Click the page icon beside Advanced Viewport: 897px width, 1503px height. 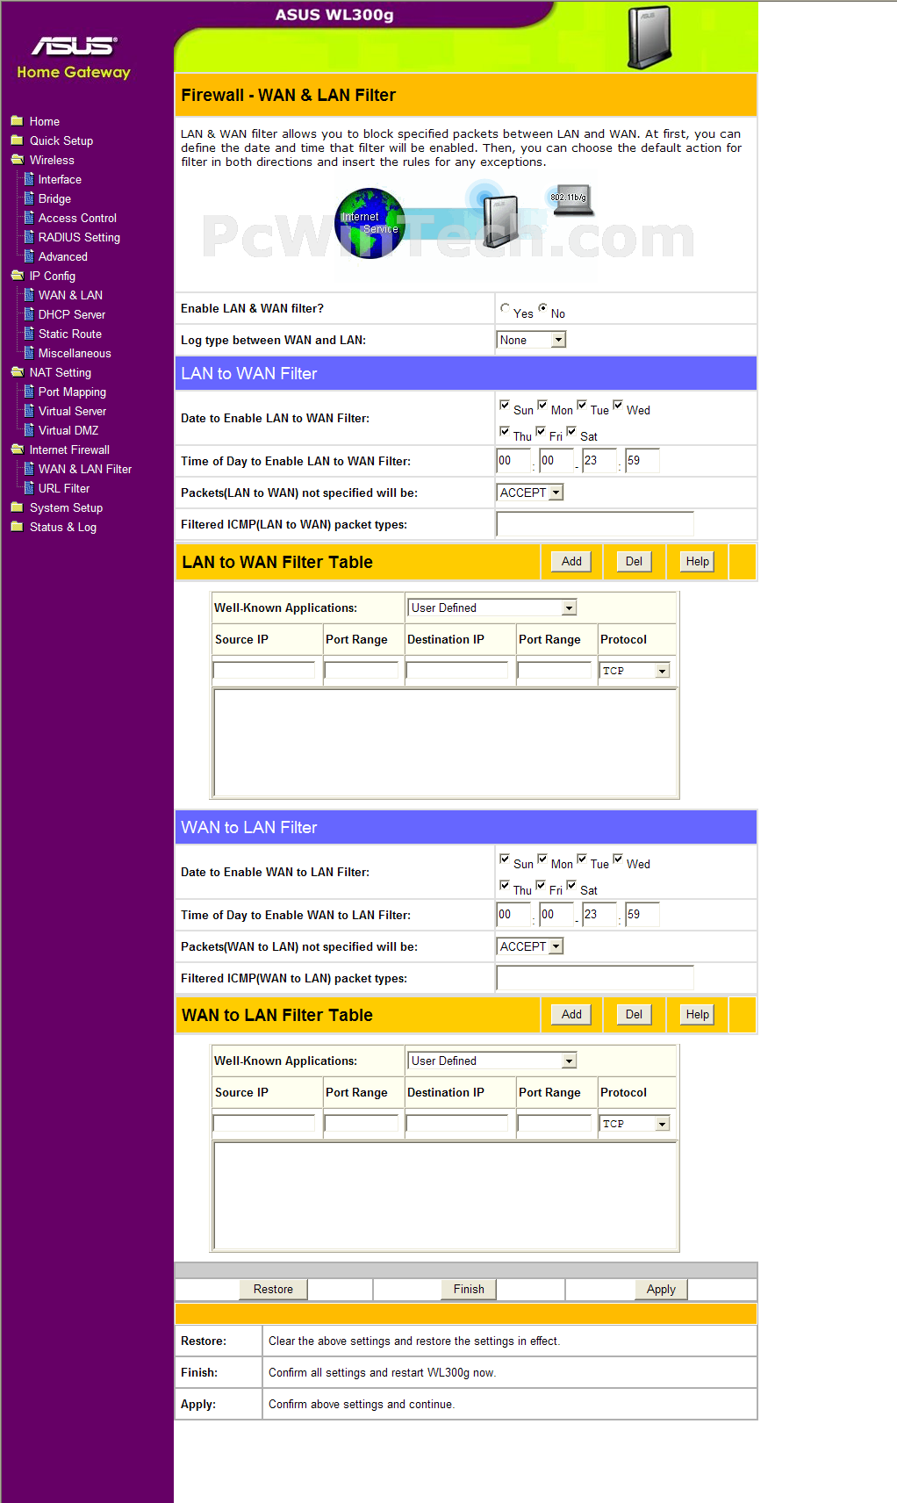click(x=29, y=256)
